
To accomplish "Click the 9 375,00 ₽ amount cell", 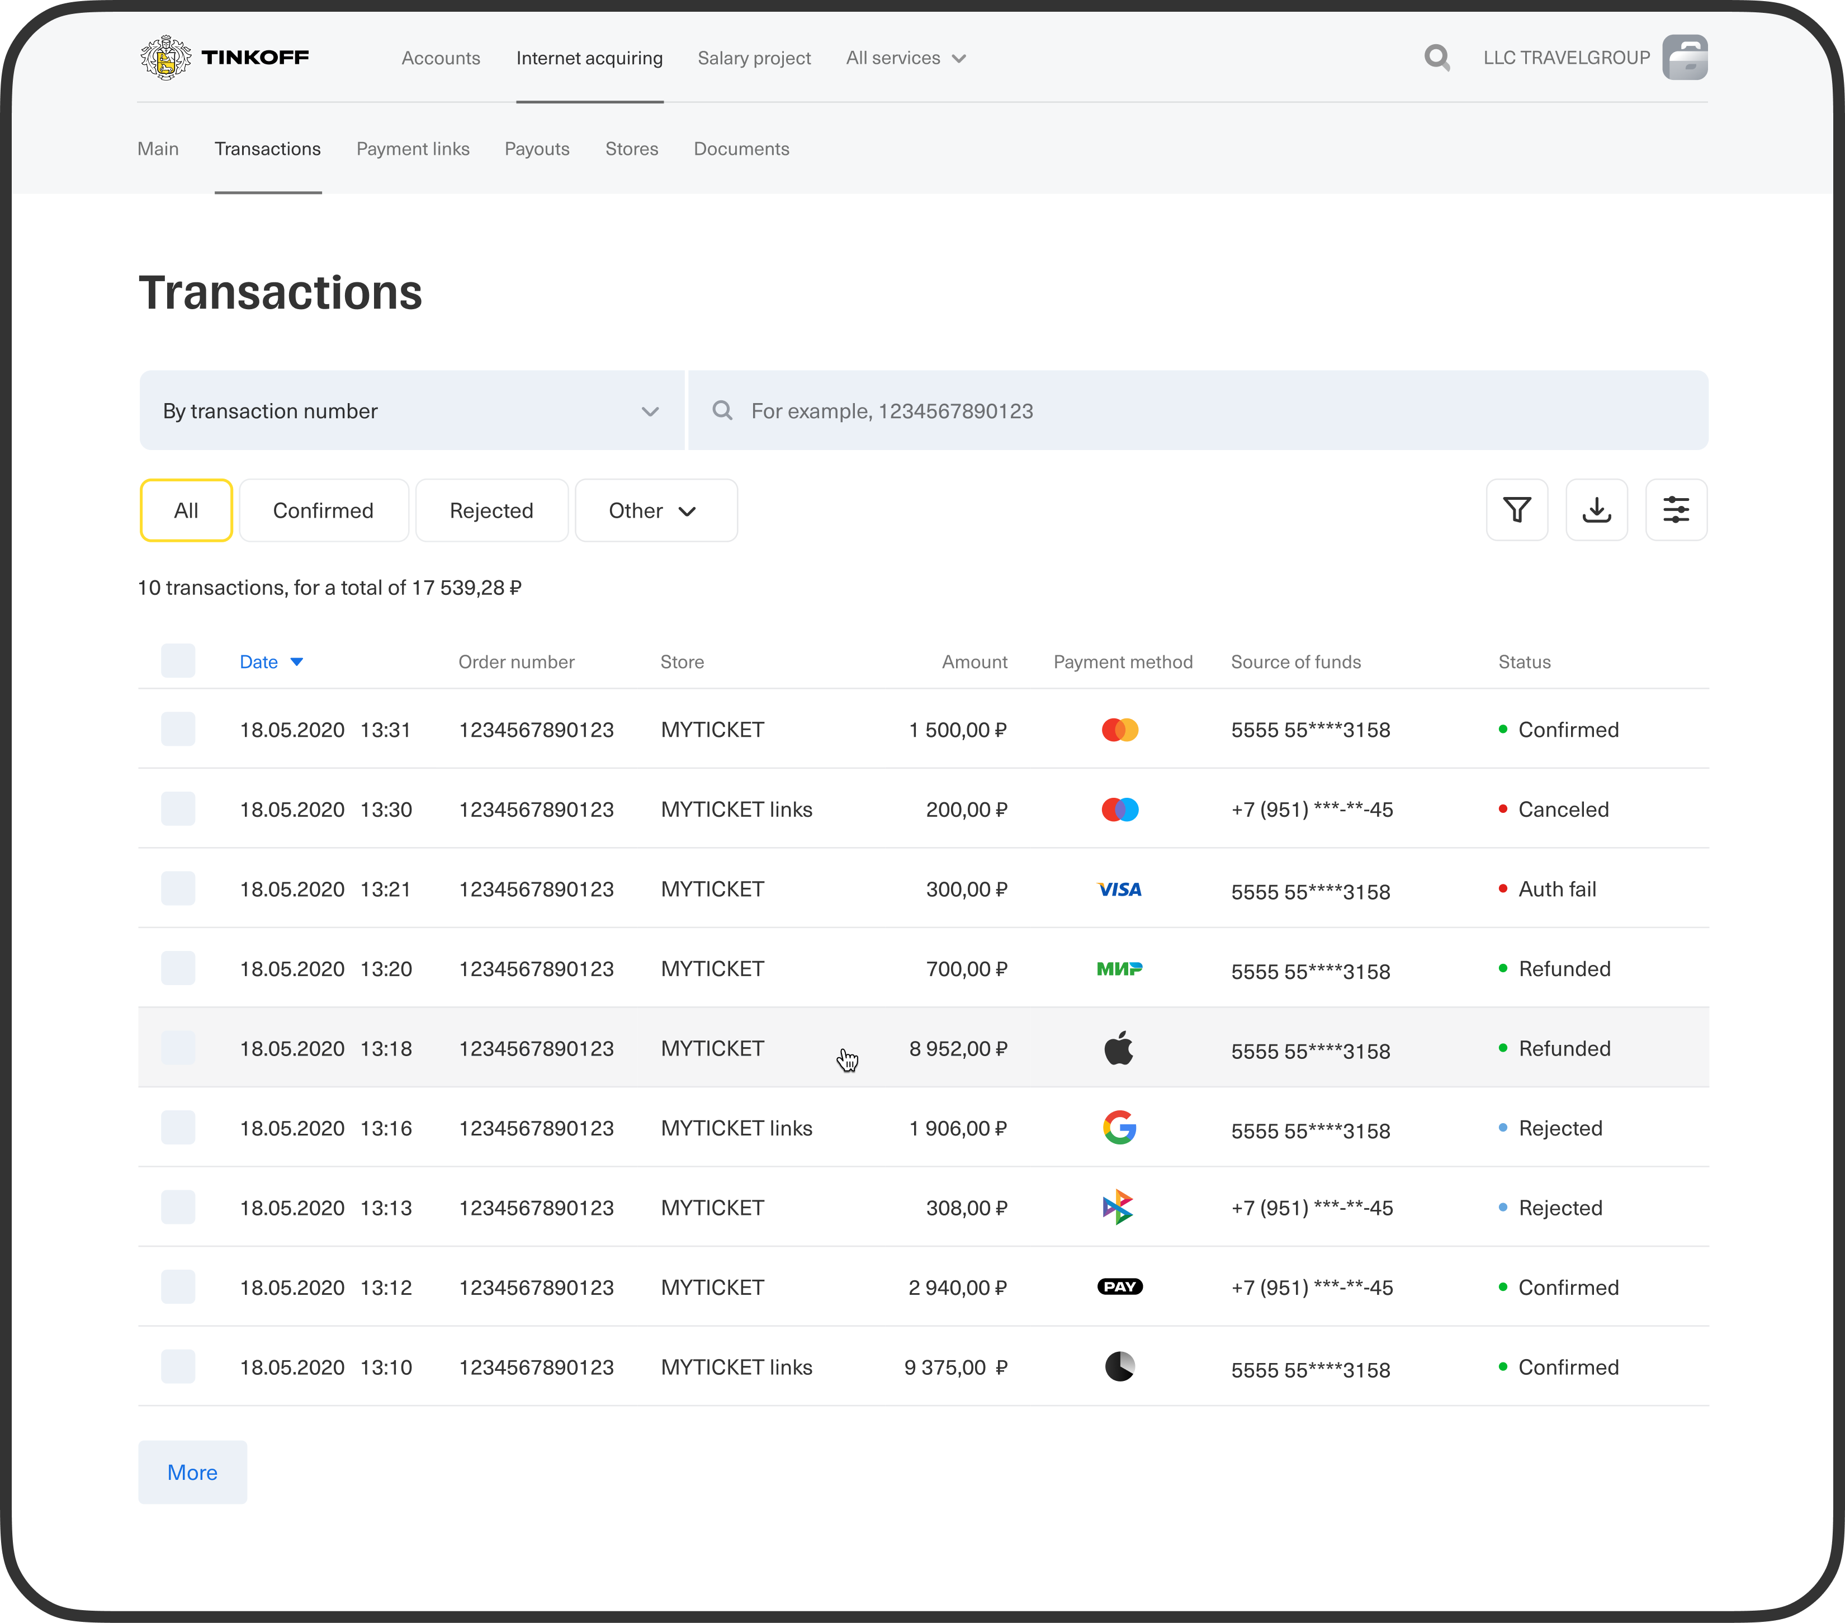I will coord(956,1368).
